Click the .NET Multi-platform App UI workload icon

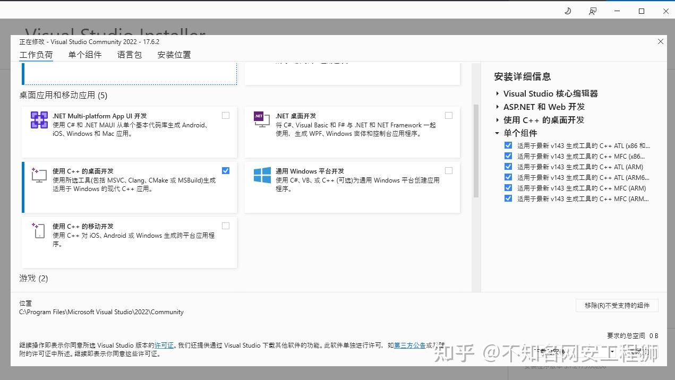tap(39, 120)
